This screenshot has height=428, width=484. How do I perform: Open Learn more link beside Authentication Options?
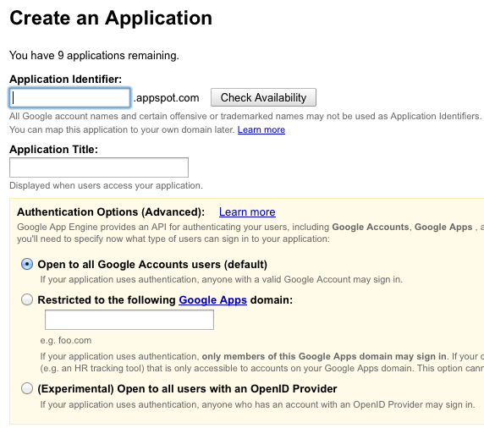[x=247, y=212]
